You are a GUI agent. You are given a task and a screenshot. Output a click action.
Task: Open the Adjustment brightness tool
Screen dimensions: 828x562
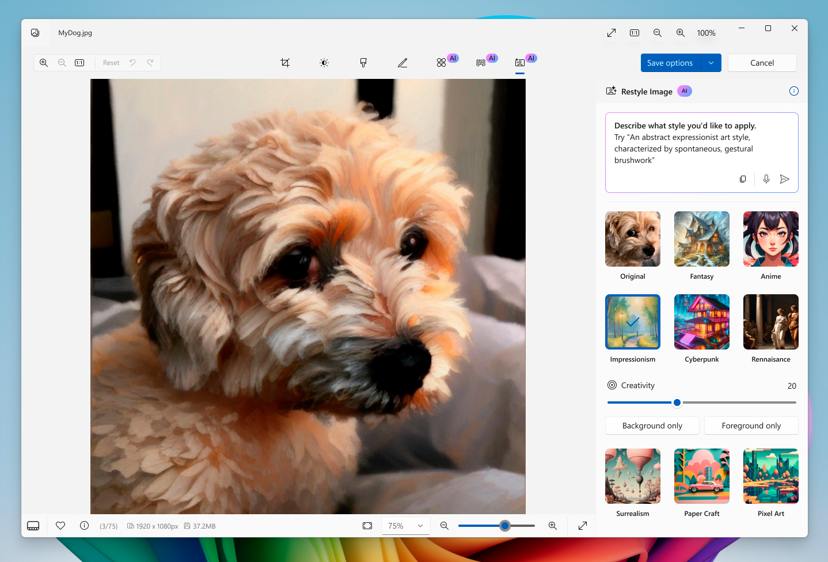[x=324, y=63]
